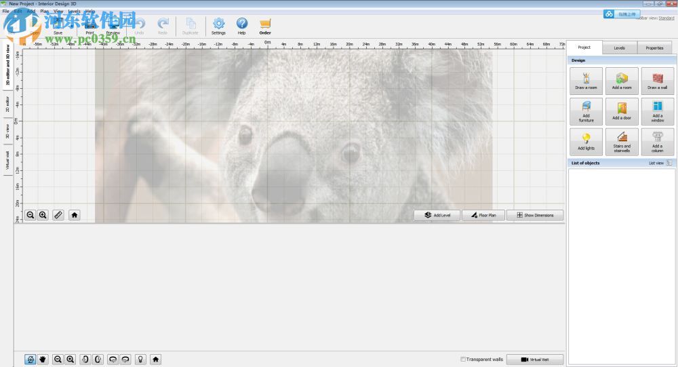Viewport: 678px width, 367px height.
Task: Switch to the Project tab
Action: 584,47
